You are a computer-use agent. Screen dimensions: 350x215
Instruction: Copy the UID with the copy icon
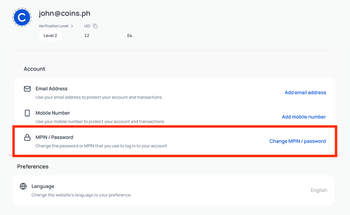[x=95, y=26]
